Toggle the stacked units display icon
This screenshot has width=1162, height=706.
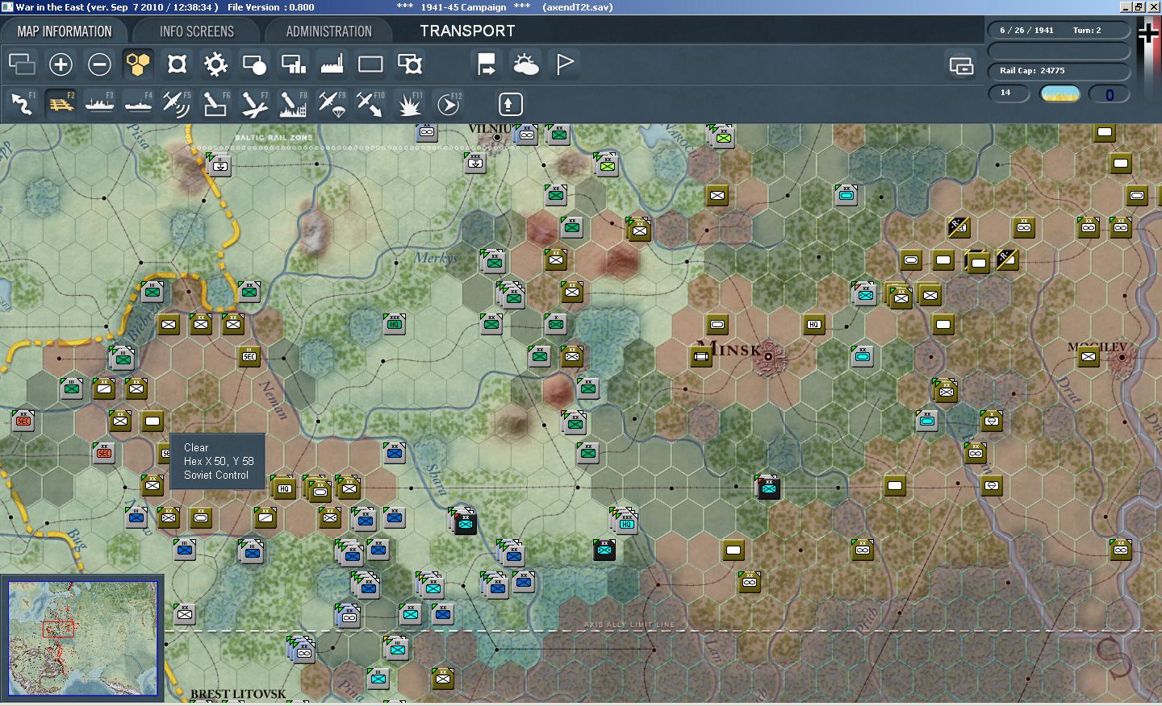point(22,64)
